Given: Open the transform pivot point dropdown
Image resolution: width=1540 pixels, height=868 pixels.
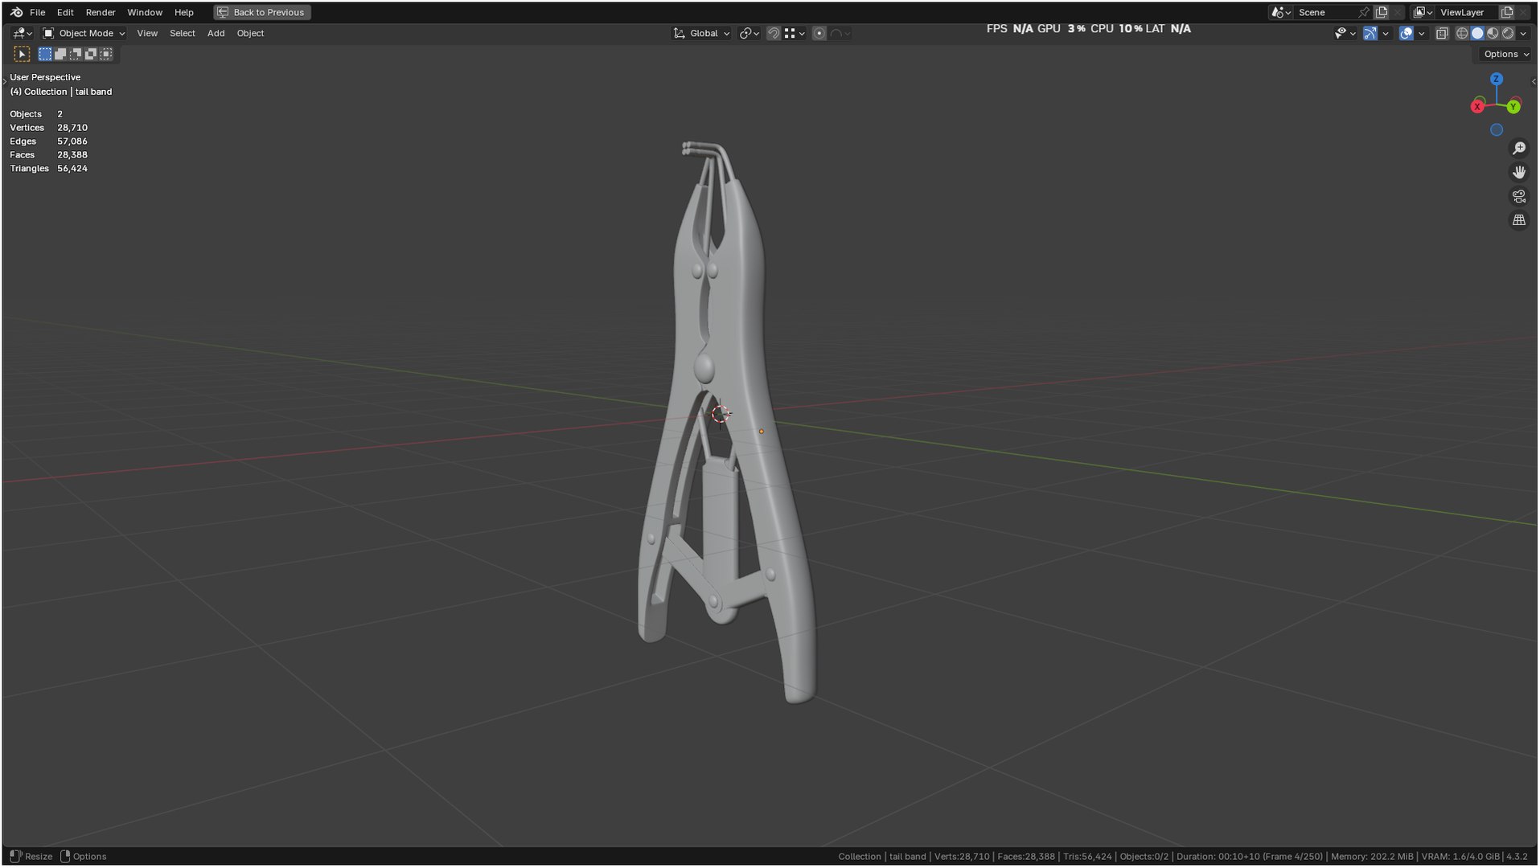Looking at the screenshot, I should (x=749, y=33).
